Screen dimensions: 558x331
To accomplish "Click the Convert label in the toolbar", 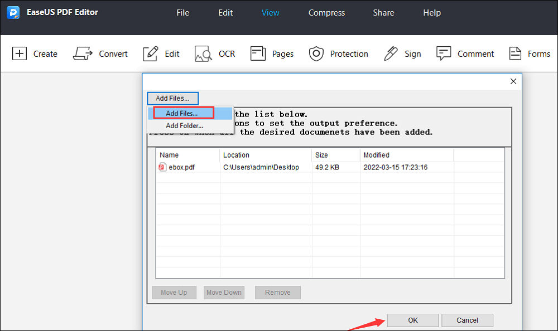I will (x=113, y=53).
